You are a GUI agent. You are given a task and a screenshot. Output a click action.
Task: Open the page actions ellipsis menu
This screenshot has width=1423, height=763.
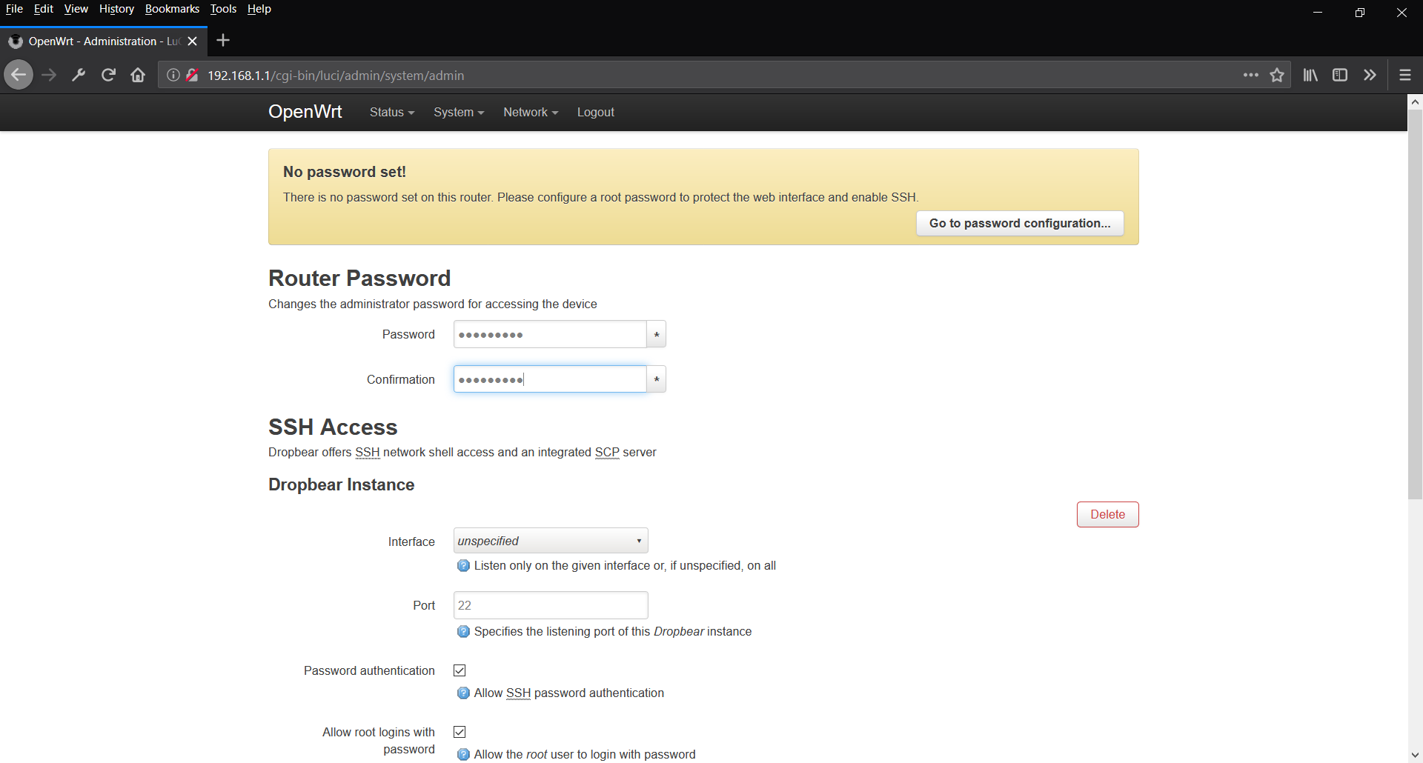(x=1250, y=75)
